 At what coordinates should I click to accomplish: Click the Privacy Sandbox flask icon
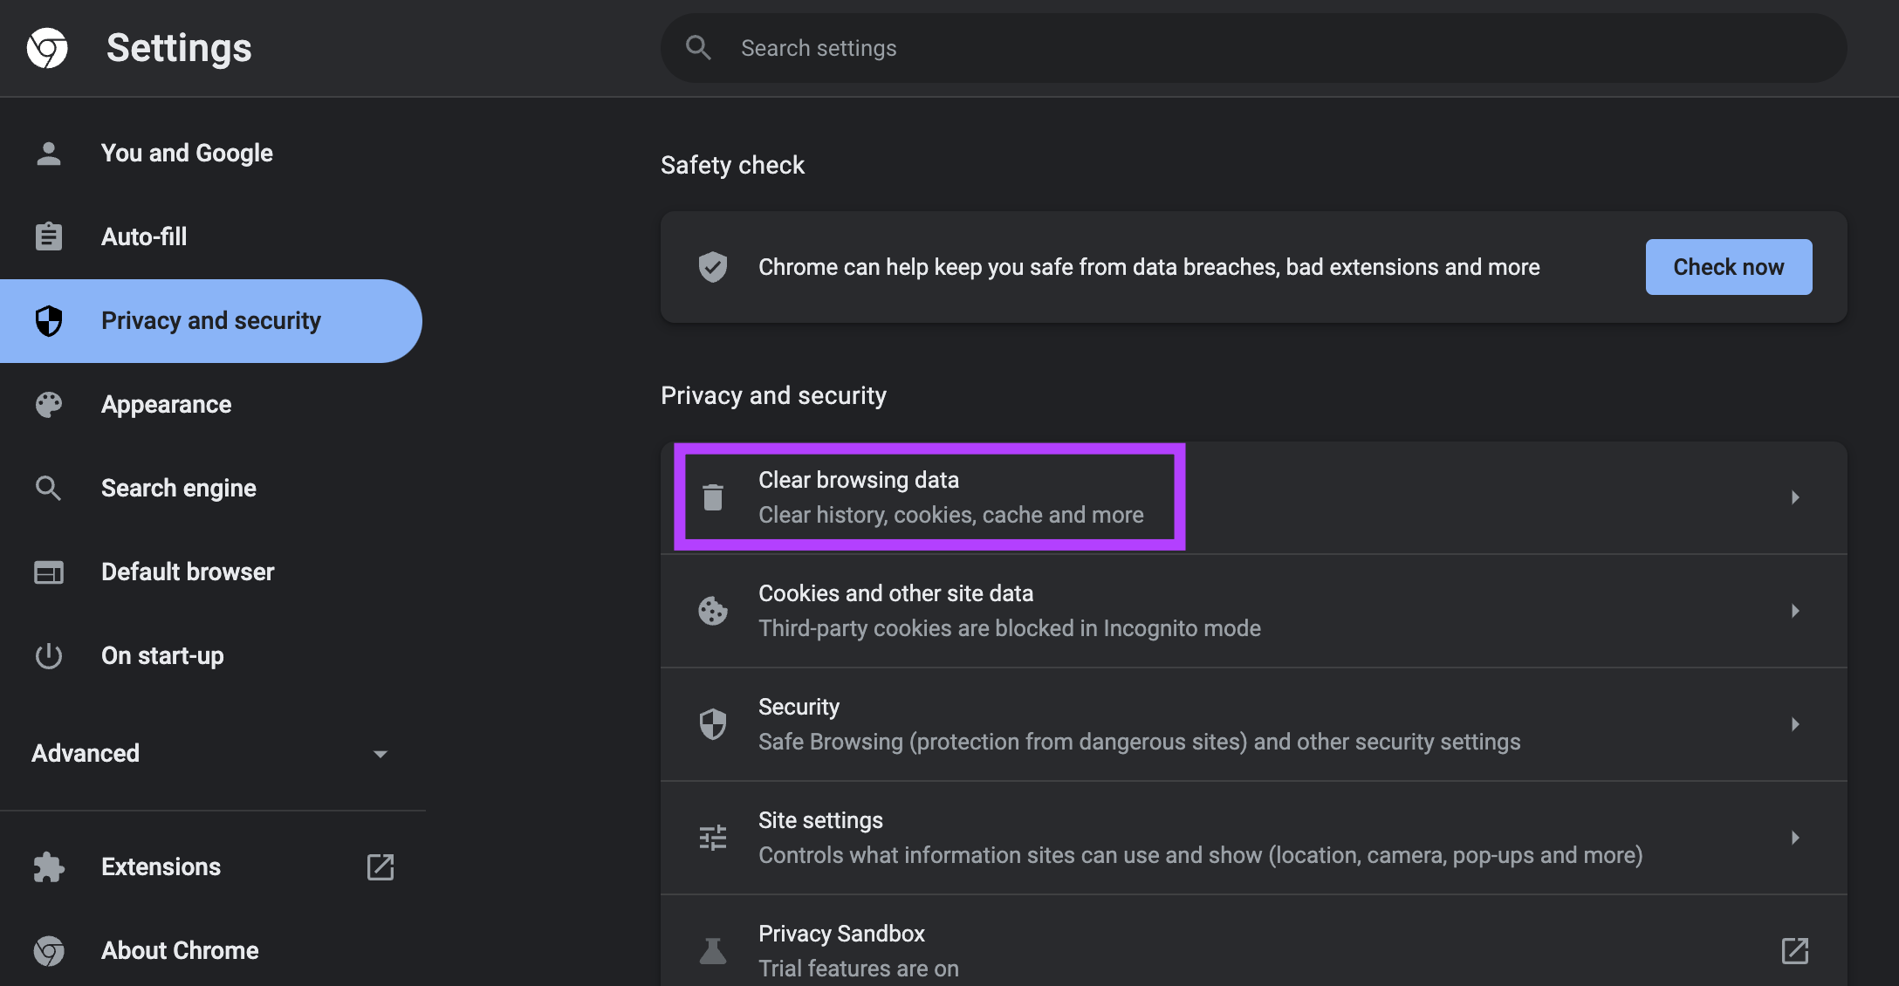click(x=713, y=951)
